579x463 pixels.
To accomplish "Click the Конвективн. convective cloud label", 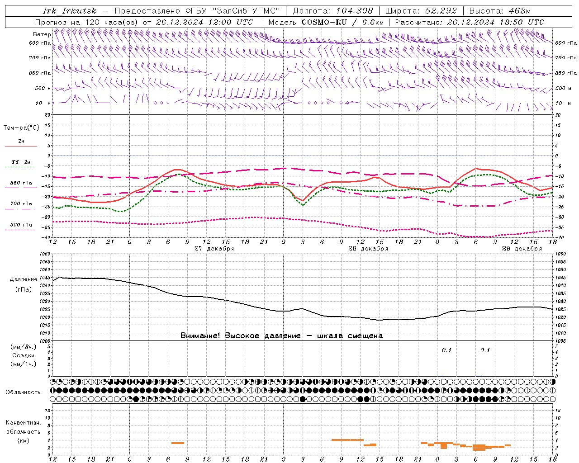I will [23, 423].
